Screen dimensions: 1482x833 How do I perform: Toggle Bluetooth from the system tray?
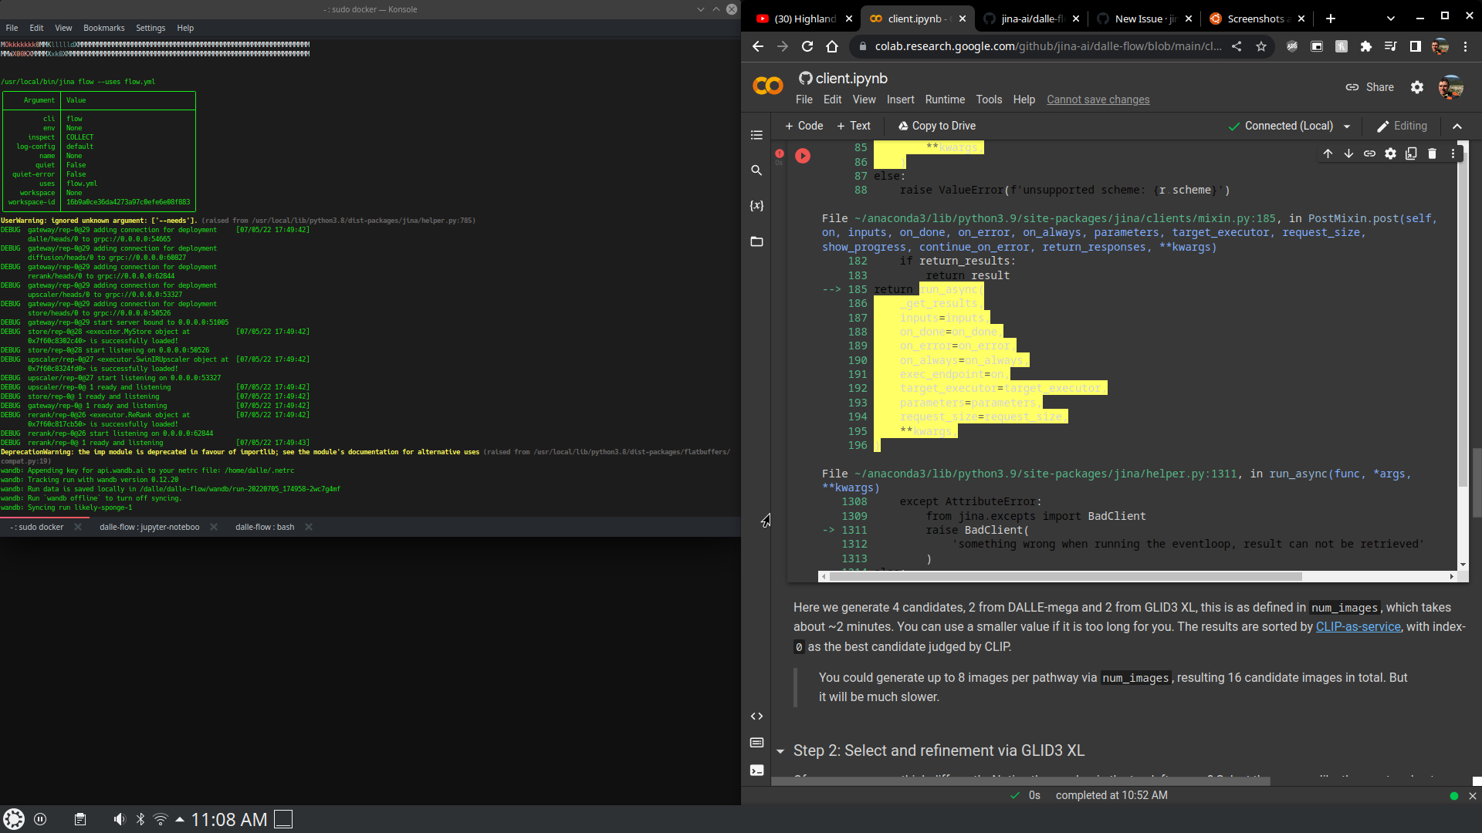pyautogui.click(x=140, y=819)
